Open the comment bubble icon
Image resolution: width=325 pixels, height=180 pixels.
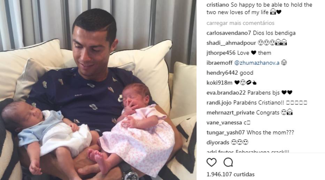[x=228, y=162]
